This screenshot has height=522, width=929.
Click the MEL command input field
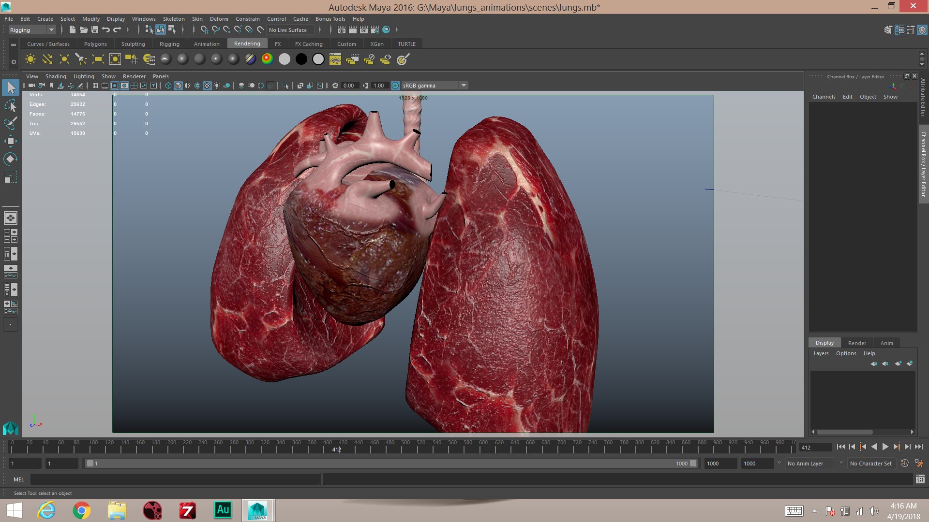click(x=175, y=479)
